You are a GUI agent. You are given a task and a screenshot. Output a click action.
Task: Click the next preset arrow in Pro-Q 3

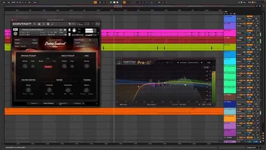pos(202,62)
